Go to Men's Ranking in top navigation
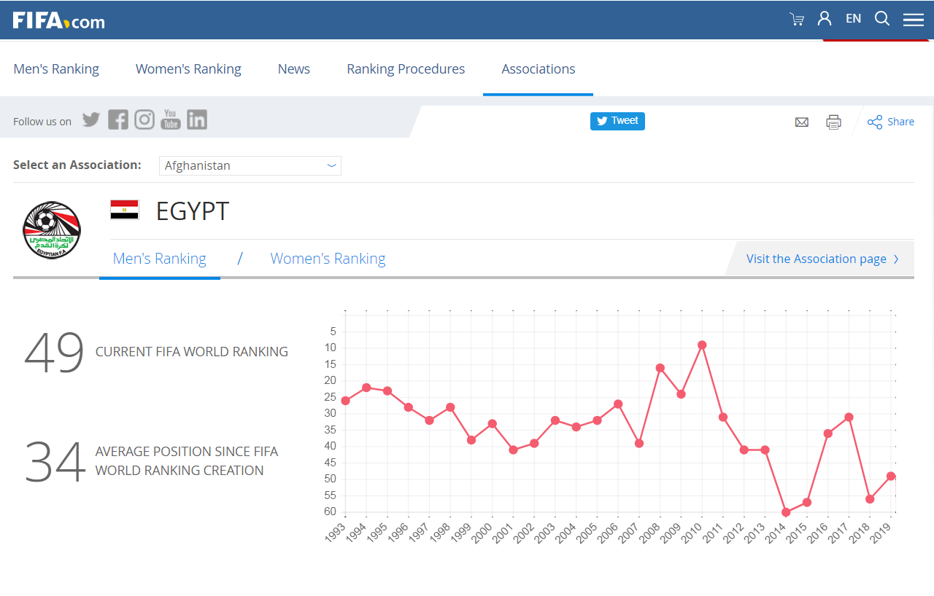This screenshot has height=596, width=934. point(56,68)
